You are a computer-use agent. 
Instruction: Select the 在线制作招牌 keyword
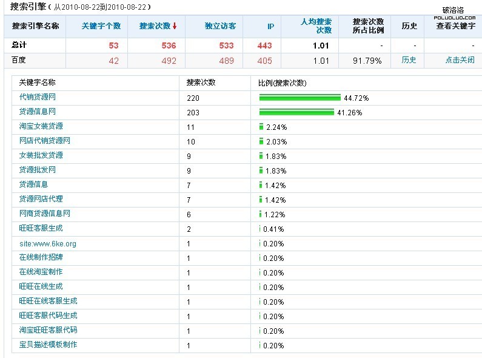pos(41,257)
